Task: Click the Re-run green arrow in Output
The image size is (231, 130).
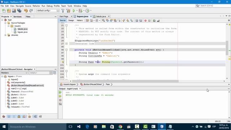Action: point(60,92)
